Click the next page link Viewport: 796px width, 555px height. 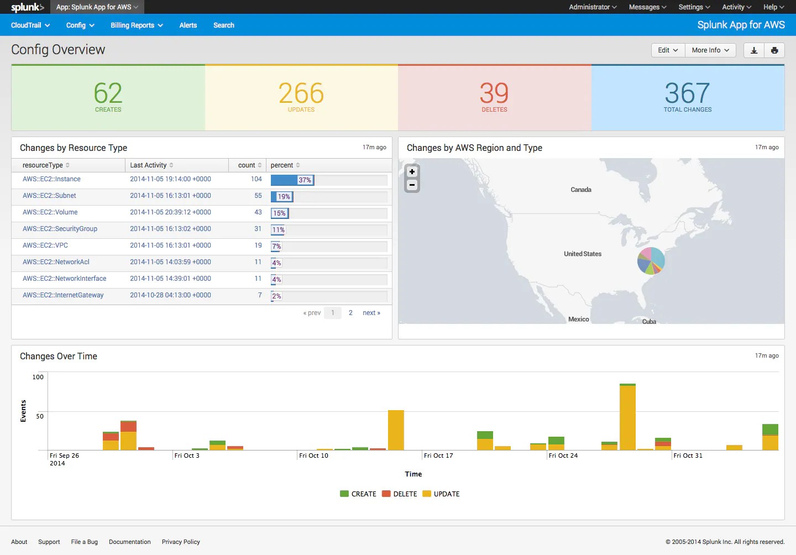(x=371, y=313)
